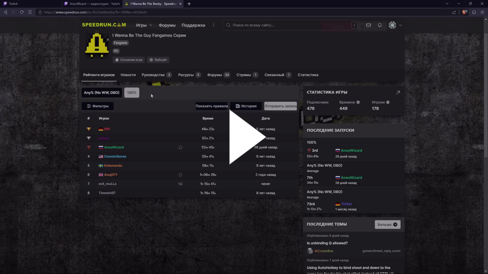
Task: Reload the page with the refresh icon
Action: tap(22, 12)
